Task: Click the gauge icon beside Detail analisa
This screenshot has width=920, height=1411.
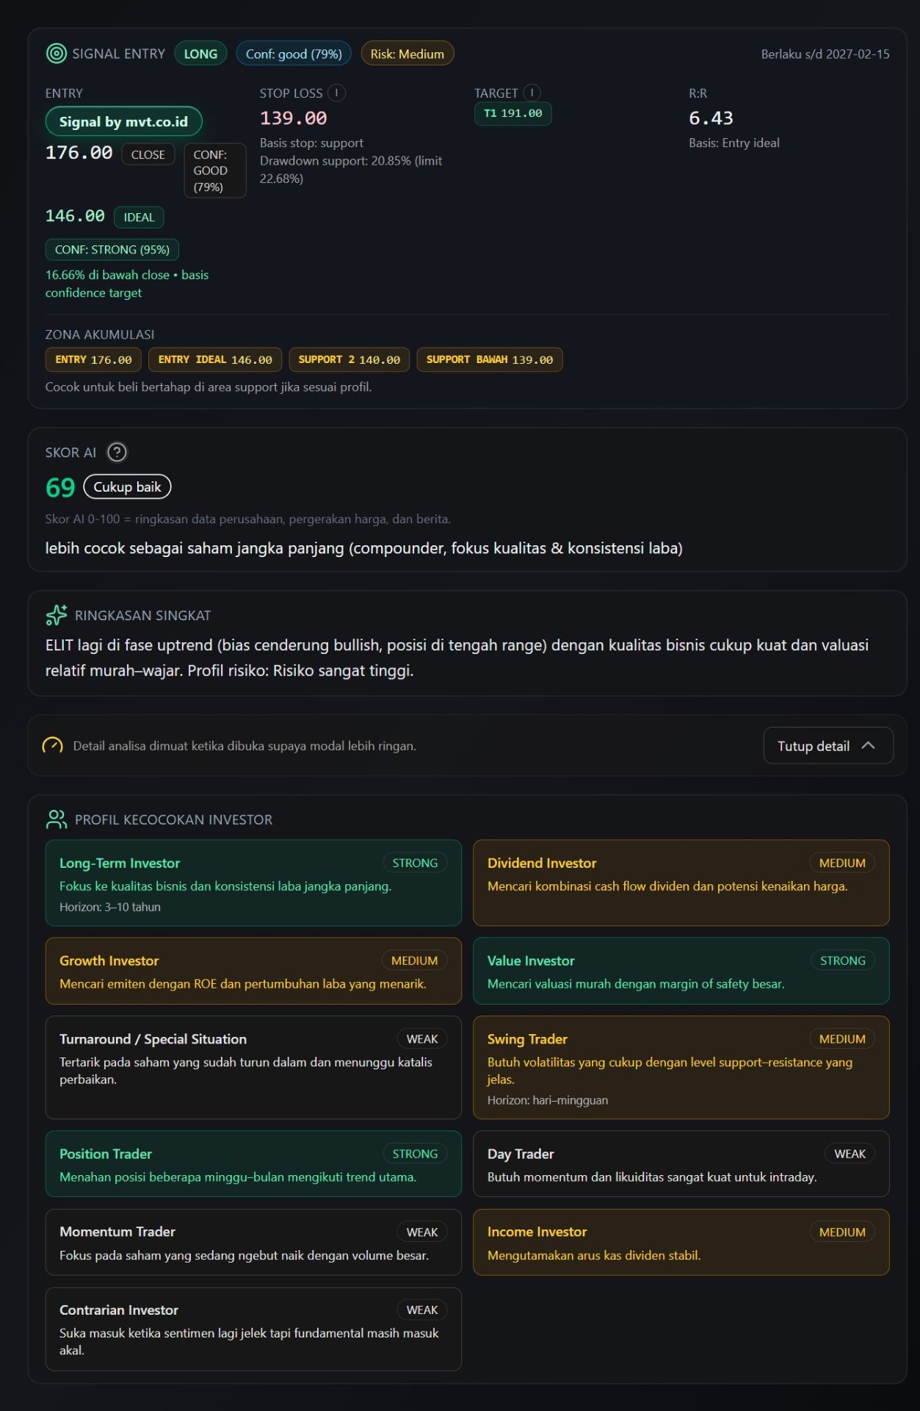Action: (x=53, y=745)
